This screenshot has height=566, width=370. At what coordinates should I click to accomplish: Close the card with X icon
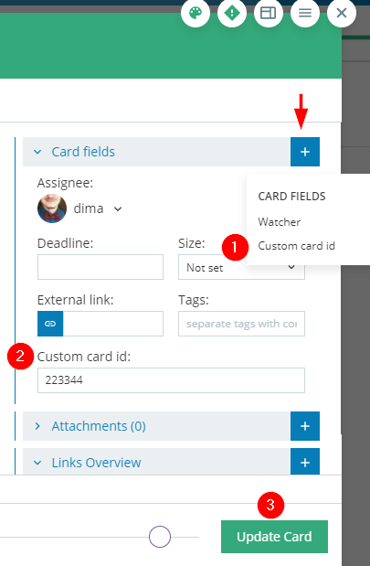click(x=342, y=14)
